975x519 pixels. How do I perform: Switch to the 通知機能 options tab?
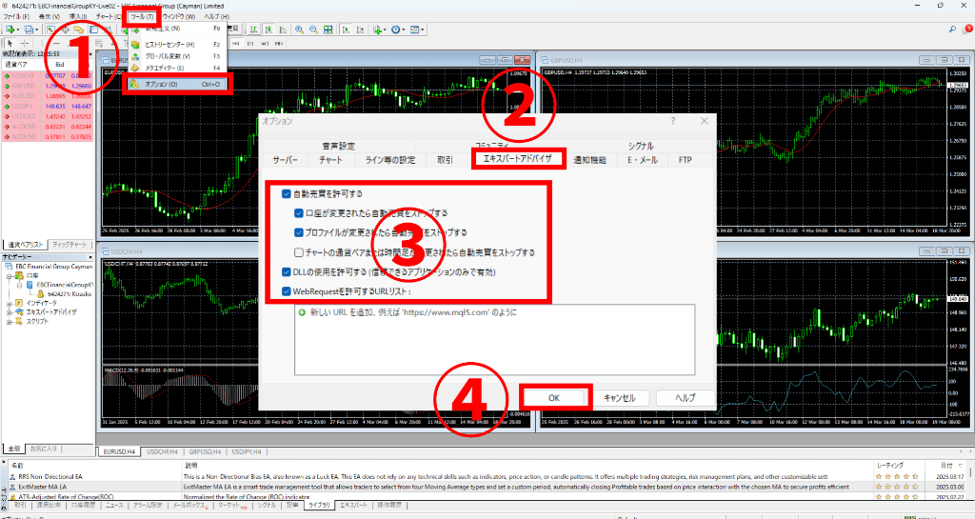pyautogui.click(x=589, y=160)
